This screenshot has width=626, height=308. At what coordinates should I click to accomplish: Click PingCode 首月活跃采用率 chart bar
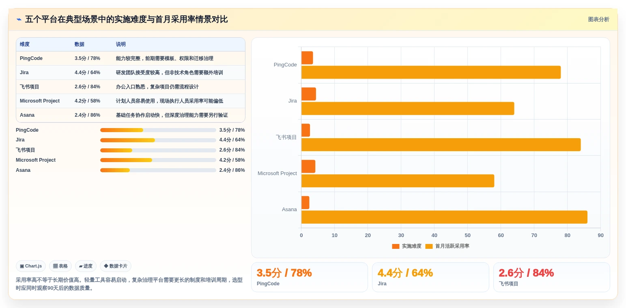pos(431,72)
